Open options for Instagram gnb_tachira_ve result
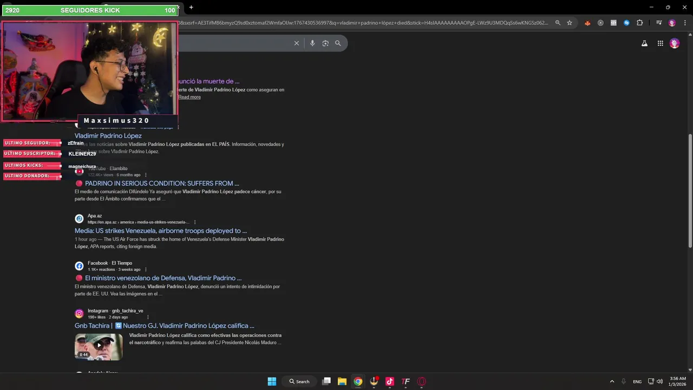Viewport: 693px width, 390px height. click(148, 317)
